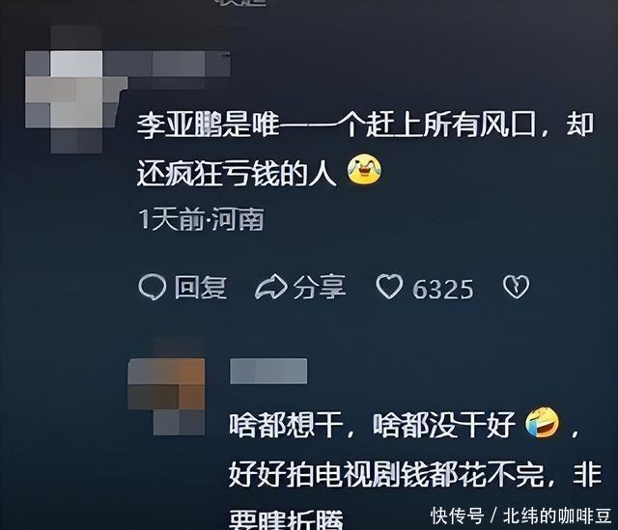Like the comment via heart icon
618x530 pixels.
pyautogui.click(x=389, y=287)
